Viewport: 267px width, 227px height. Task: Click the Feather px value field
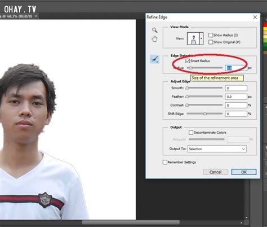pyautogui.click(x=236, y=97)
